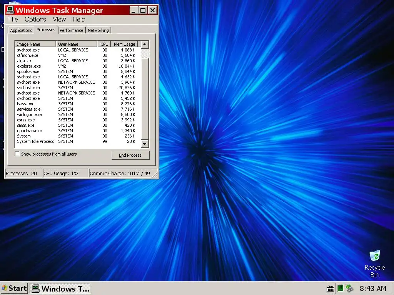Screen dimensions: 394x295
Task: Sort by User Name column header
Action: [77, 44]
